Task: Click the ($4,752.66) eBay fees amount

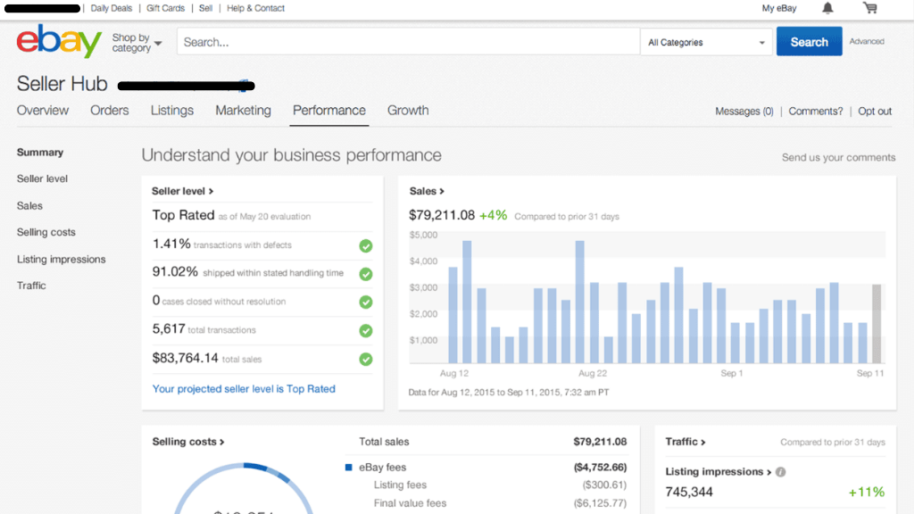Action: [x=600, y=468]
